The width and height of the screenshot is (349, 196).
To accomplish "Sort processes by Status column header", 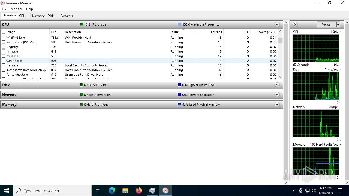I will pyautogui.click(x=182, y=32).
